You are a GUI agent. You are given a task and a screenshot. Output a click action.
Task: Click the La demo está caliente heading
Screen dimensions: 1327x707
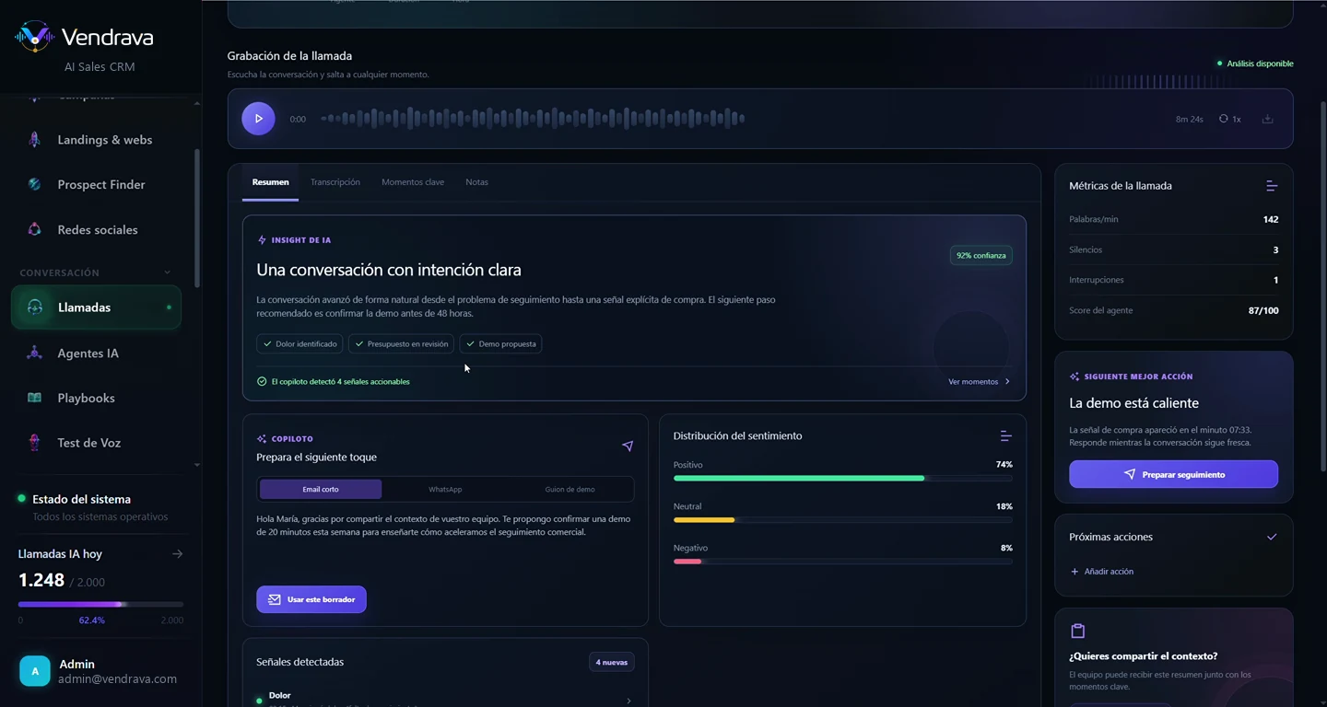click(1133, 403)
